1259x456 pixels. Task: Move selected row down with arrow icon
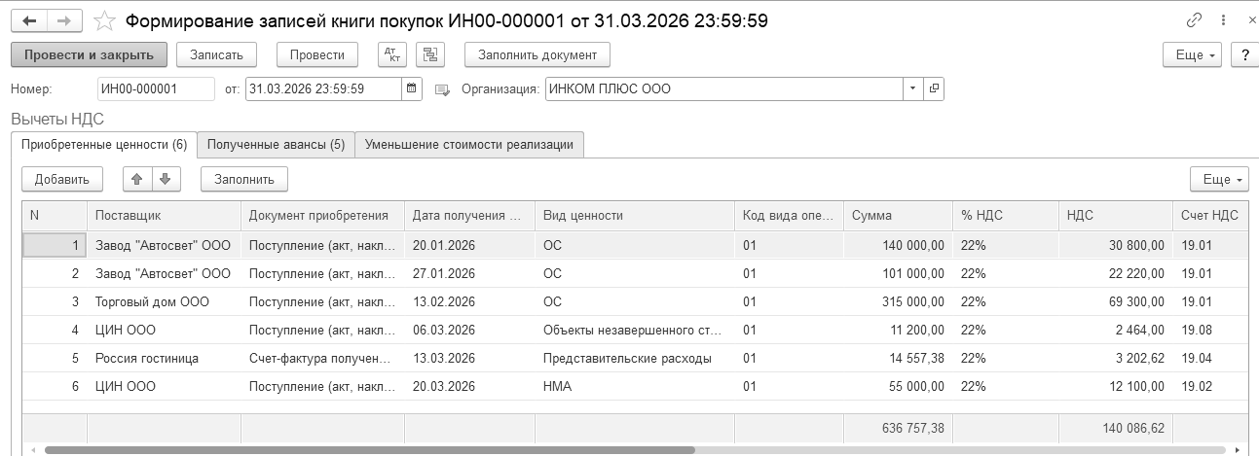click(165, 179)
